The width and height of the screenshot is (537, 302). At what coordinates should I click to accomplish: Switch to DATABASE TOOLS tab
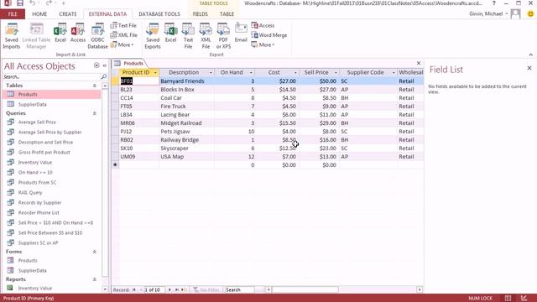pyautogui.click(x=159, y=14)
